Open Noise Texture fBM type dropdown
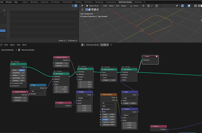Viewport: 202px width, 133px height. tap(109, 106)
